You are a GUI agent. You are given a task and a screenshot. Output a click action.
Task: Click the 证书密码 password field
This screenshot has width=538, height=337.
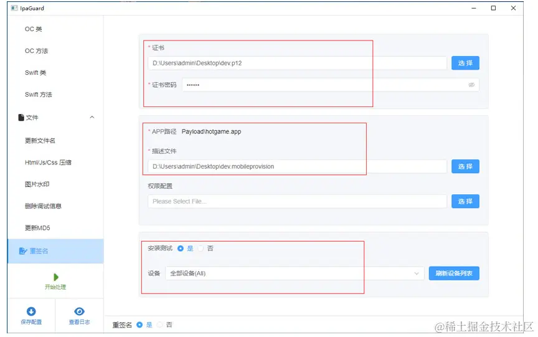point(331,85)
